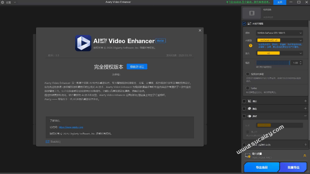310x174 pixels.
Task: Tick the checkbox beside the 颜色 color section
Action: tap(244, 109)
